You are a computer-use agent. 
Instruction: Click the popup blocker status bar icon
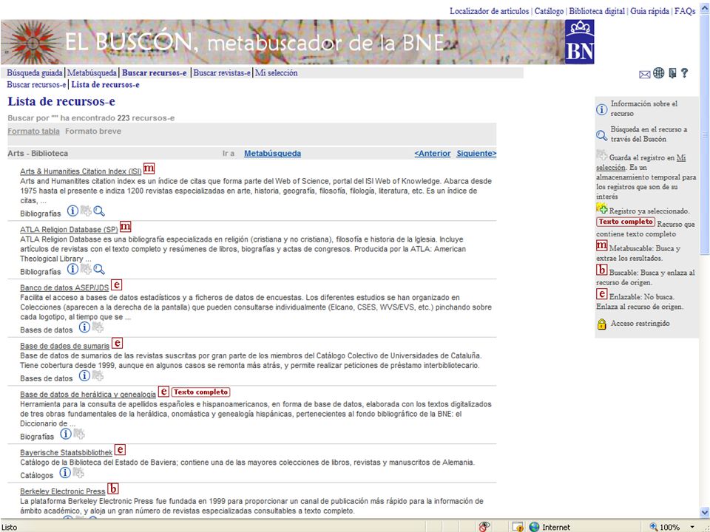518,527
